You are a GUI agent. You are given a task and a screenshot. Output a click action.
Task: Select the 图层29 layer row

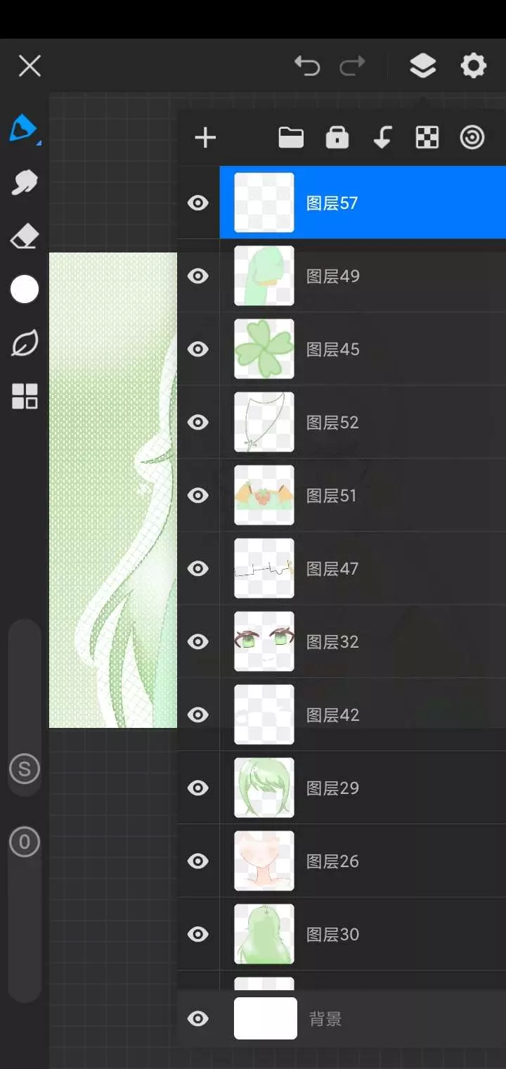pos(363,788)
